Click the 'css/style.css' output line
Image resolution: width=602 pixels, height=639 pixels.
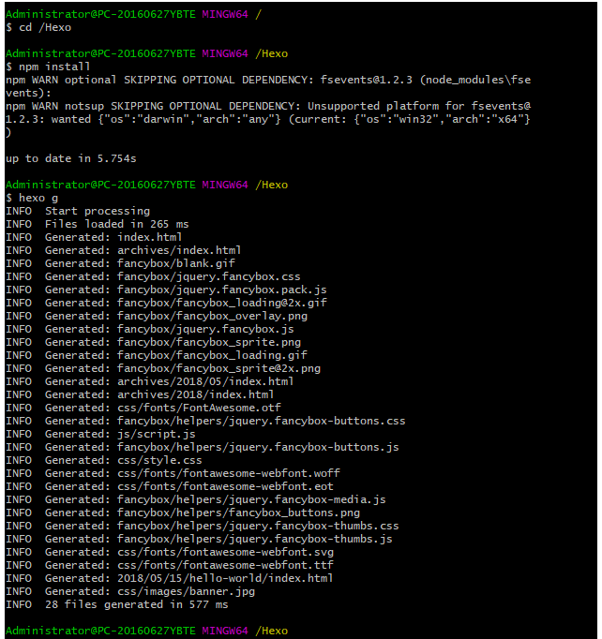[x=159, y=460]
